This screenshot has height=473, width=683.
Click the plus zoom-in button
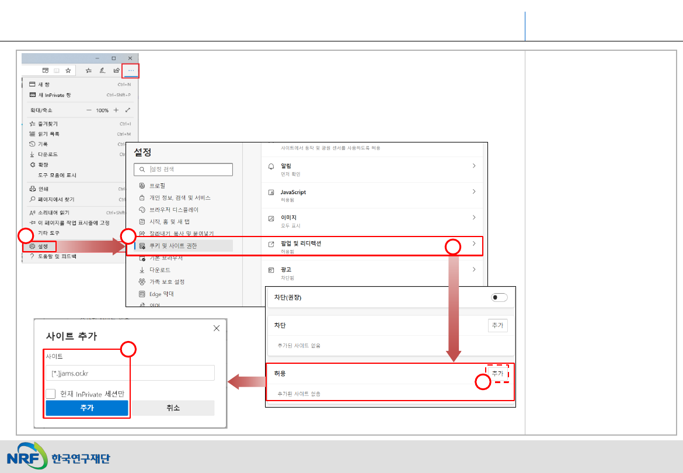[x=116, y=110]
